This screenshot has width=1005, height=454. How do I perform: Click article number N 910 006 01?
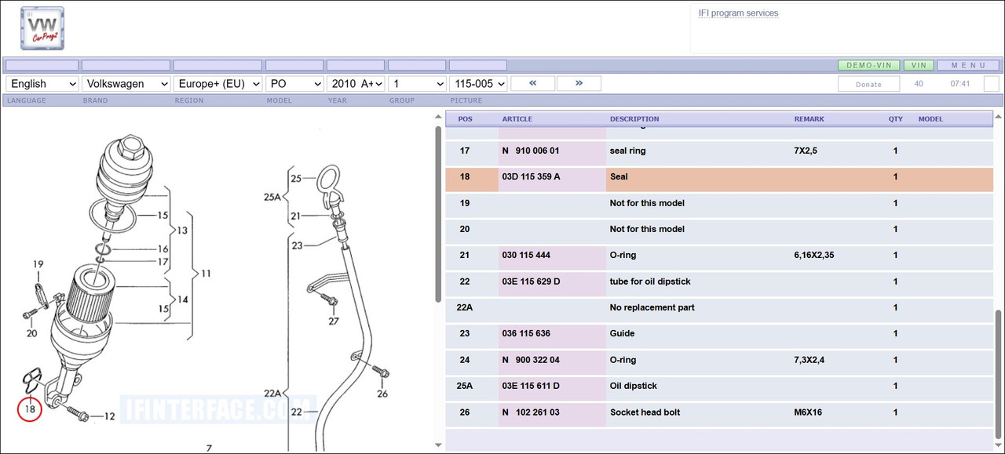(x=531, y=151)
